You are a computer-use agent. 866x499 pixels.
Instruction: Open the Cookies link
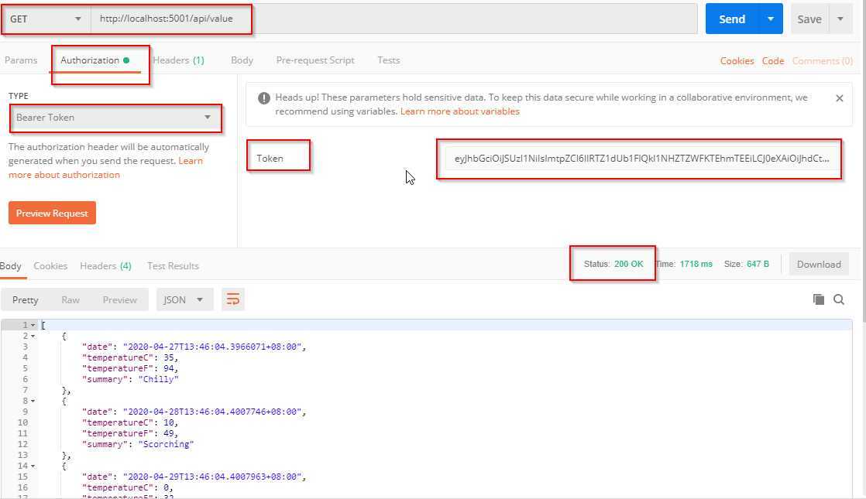737,60
